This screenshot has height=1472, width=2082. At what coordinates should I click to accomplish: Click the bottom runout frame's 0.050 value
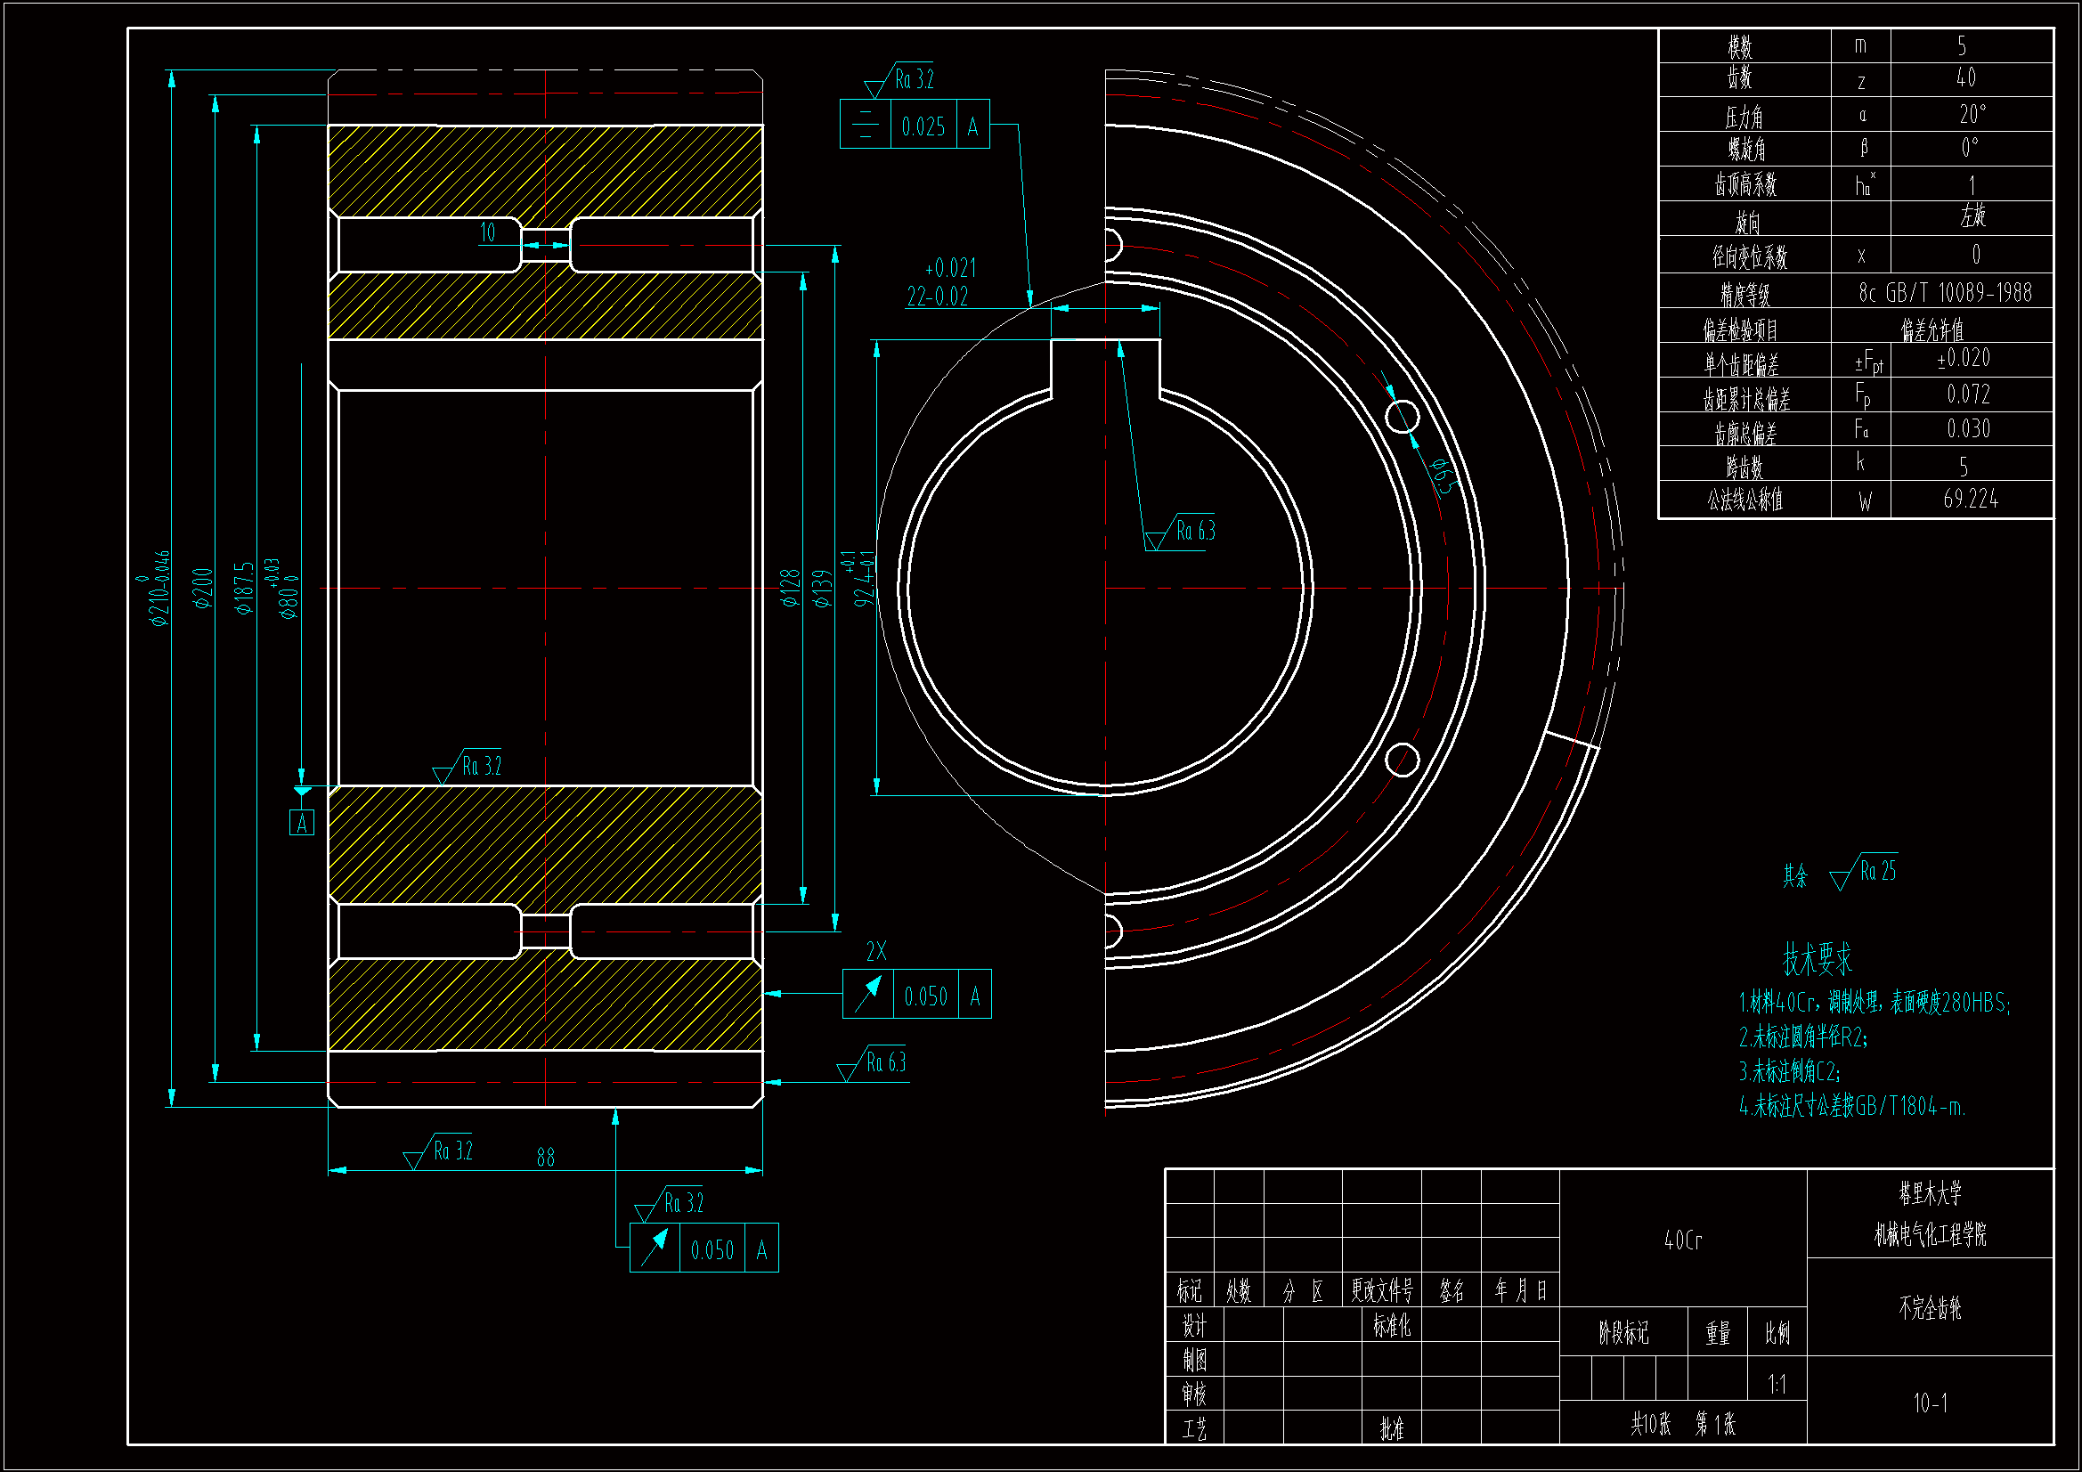click(x=712, y=1249)
